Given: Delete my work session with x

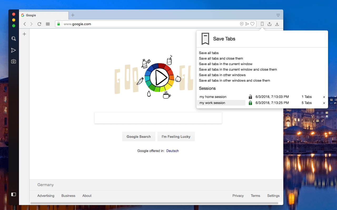Looking at the screenshot, I should (324, 103).
